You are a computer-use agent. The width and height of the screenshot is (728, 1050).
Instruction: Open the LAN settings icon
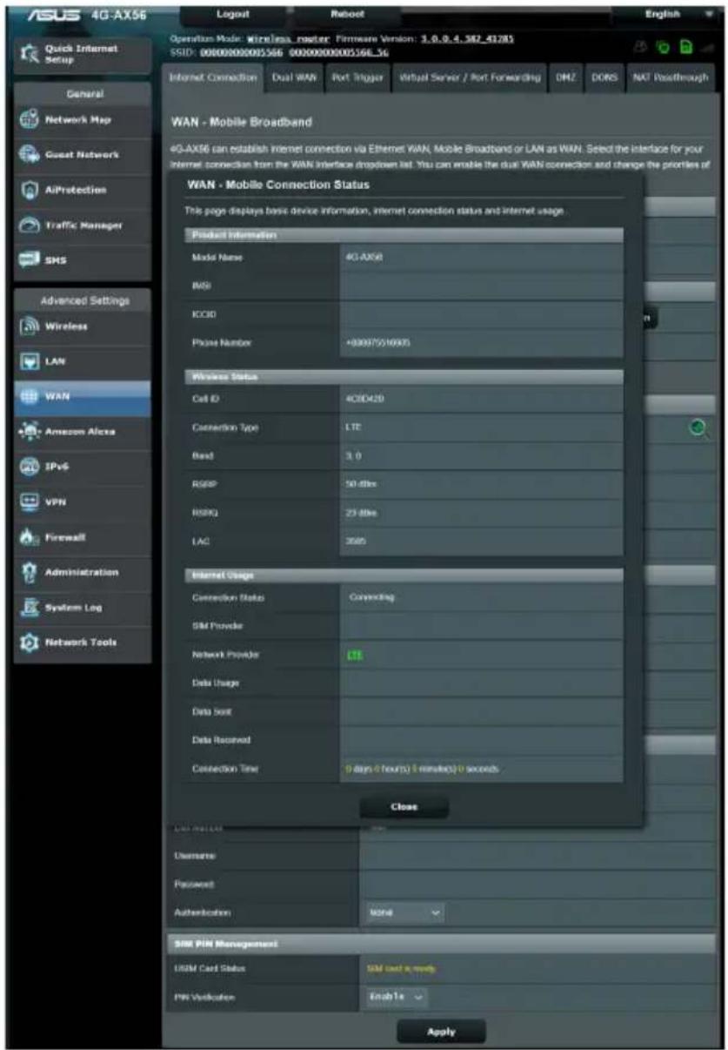27,361
